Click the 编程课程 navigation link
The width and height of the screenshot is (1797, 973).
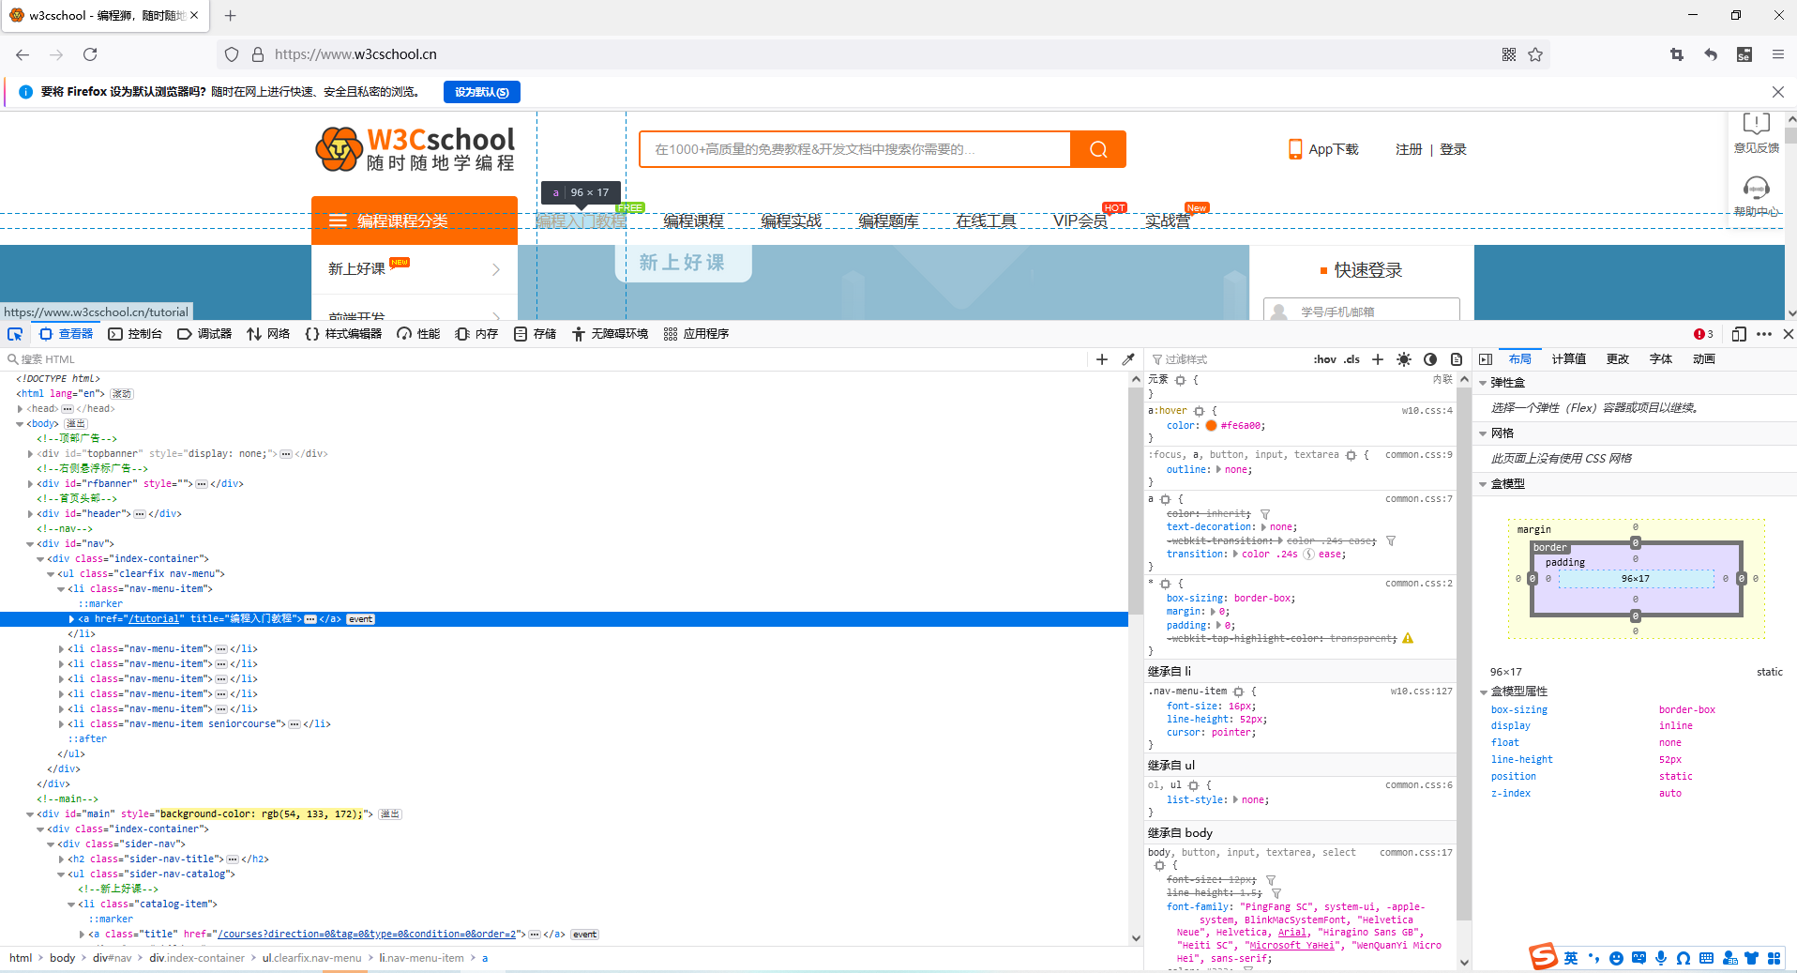click(693, 221)
